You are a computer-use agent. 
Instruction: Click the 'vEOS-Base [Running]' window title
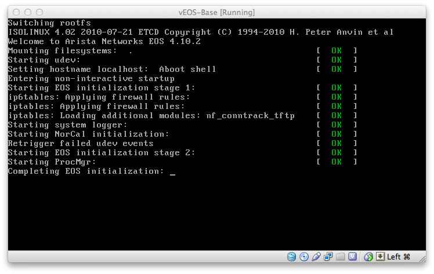pos(217,12)
